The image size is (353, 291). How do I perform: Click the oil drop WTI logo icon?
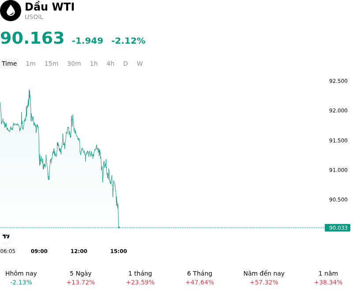tap(11, 11)
